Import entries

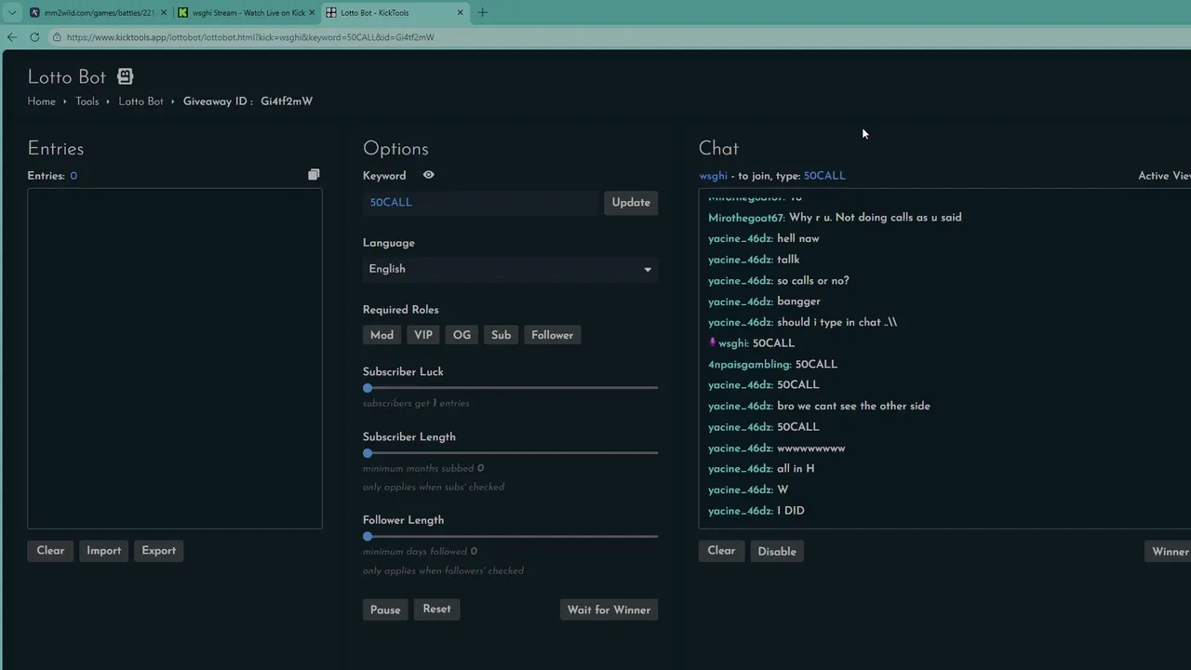click(x=103, y=551)
